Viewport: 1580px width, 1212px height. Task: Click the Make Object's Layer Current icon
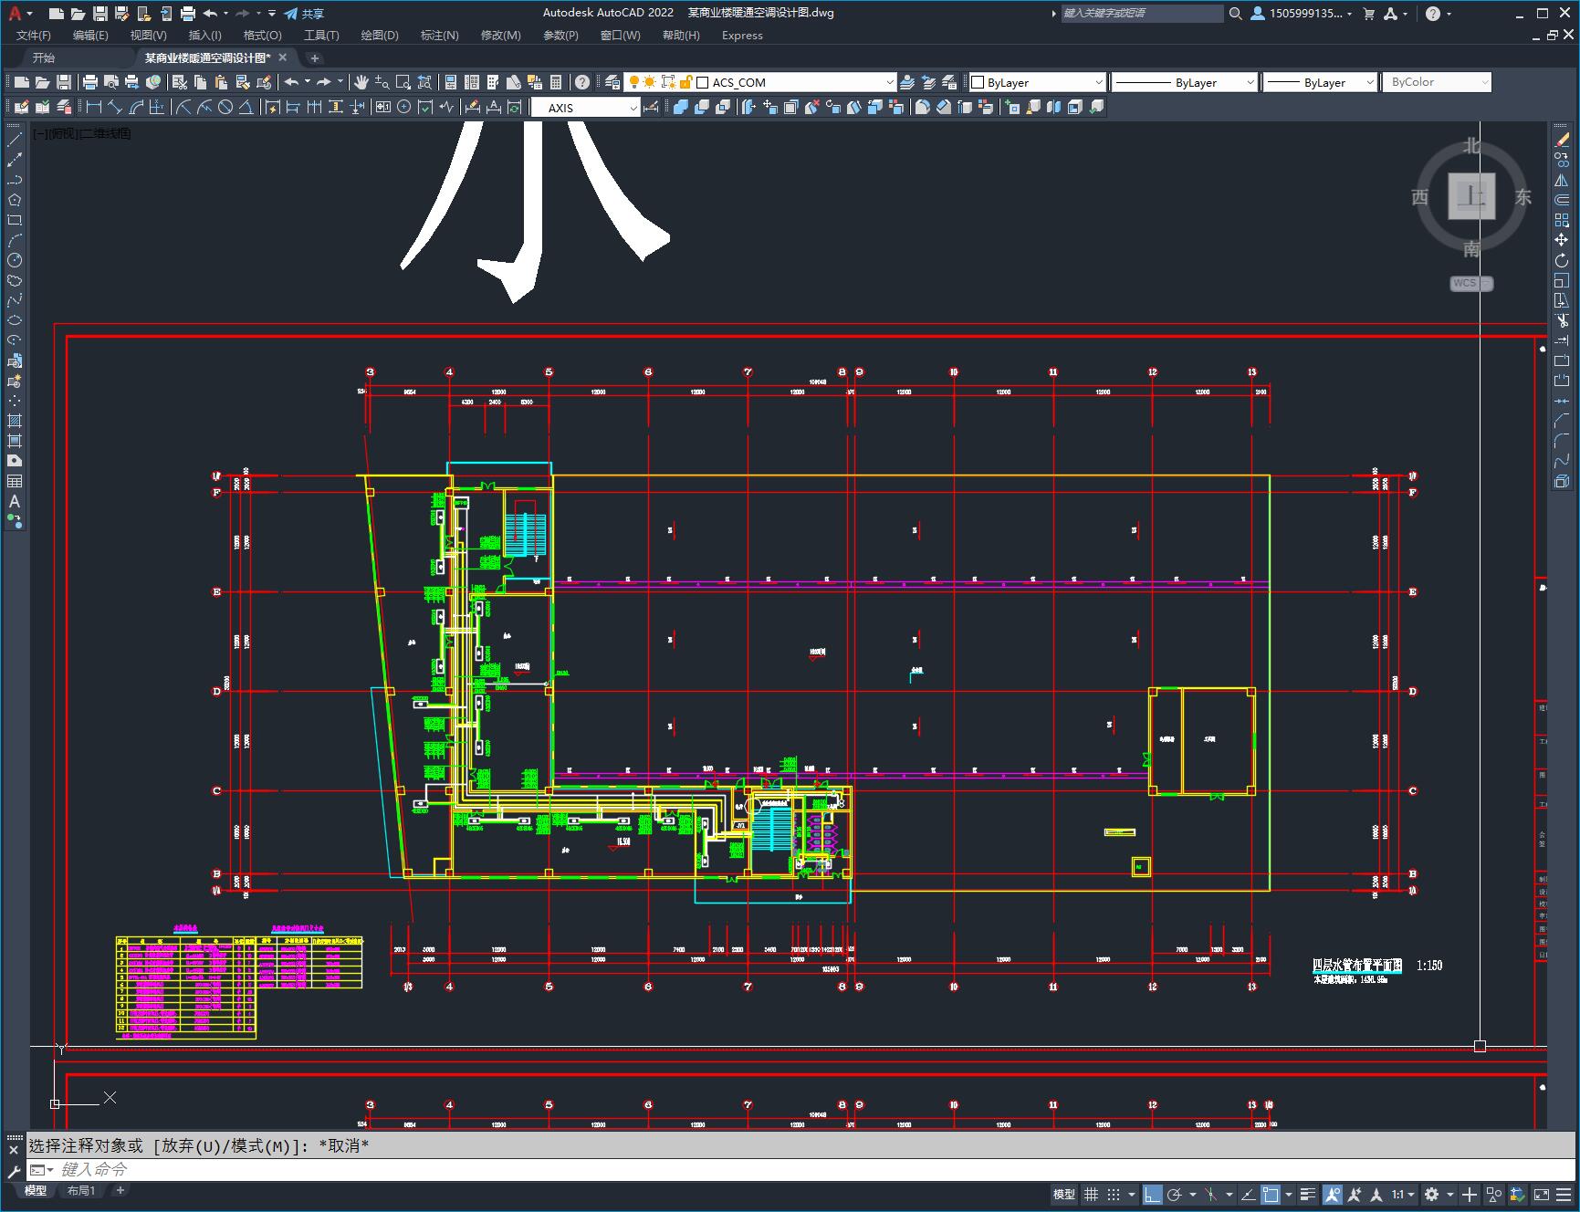[x=907, y=82]
